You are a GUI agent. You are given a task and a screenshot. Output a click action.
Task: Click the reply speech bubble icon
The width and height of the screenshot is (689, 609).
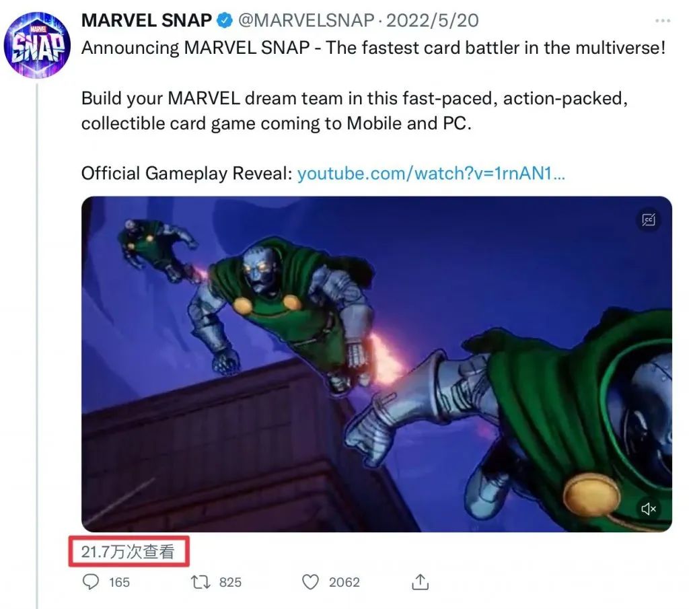tap(90, 581)
